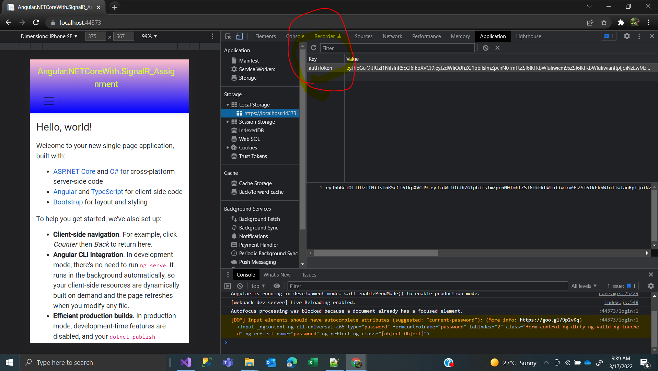Toggle the live expression eye icon
The image size is (658, 371).
point(277,286)
